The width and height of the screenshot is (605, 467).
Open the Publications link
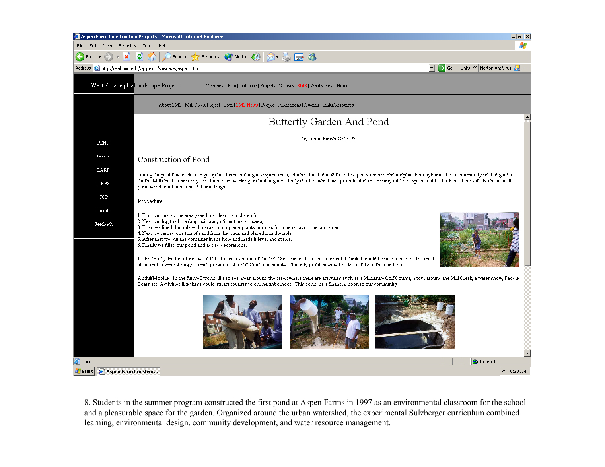point(289,105)
